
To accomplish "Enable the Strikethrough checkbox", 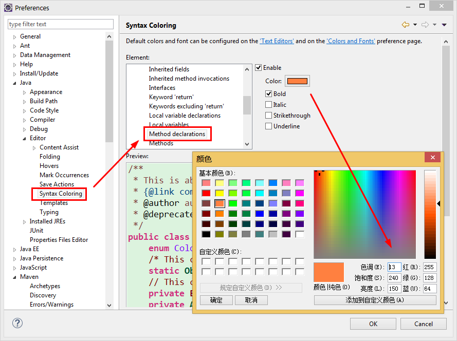I will [x=268, y=116].
